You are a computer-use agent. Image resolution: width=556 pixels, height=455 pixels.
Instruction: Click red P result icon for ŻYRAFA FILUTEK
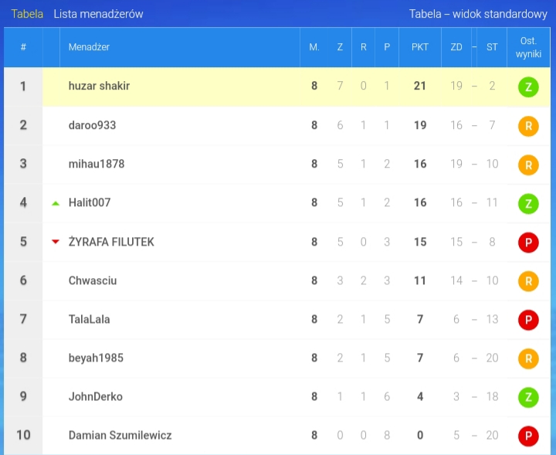(x=528, y=243)
